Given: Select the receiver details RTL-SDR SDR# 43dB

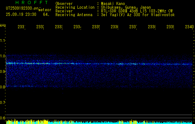Looking at the screenshot, I should (120, 11).
